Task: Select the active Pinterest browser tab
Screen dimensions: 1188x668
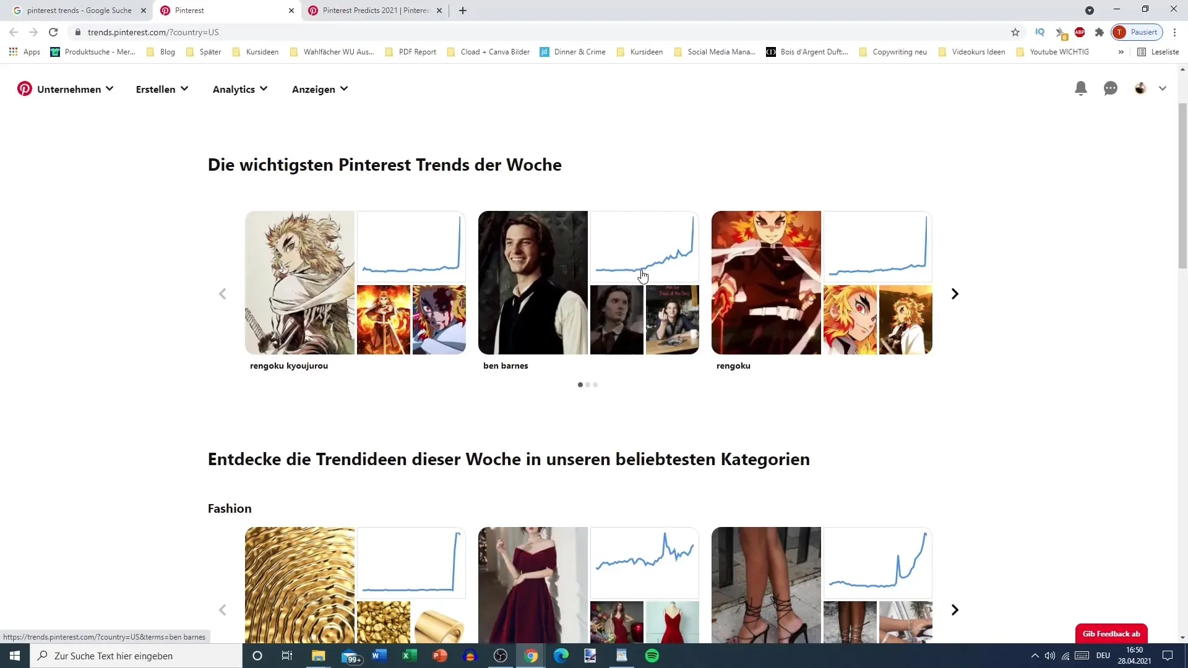Action: pos(227,11)
